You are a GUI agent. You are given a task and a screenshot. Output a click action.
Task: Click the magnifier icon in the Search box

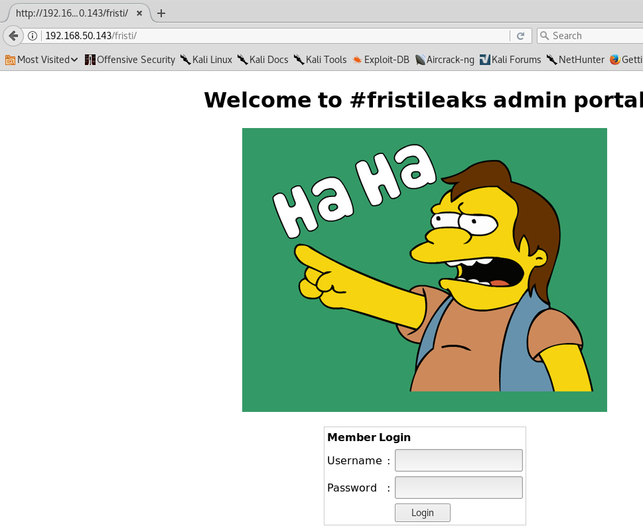(x=545, y=36)
